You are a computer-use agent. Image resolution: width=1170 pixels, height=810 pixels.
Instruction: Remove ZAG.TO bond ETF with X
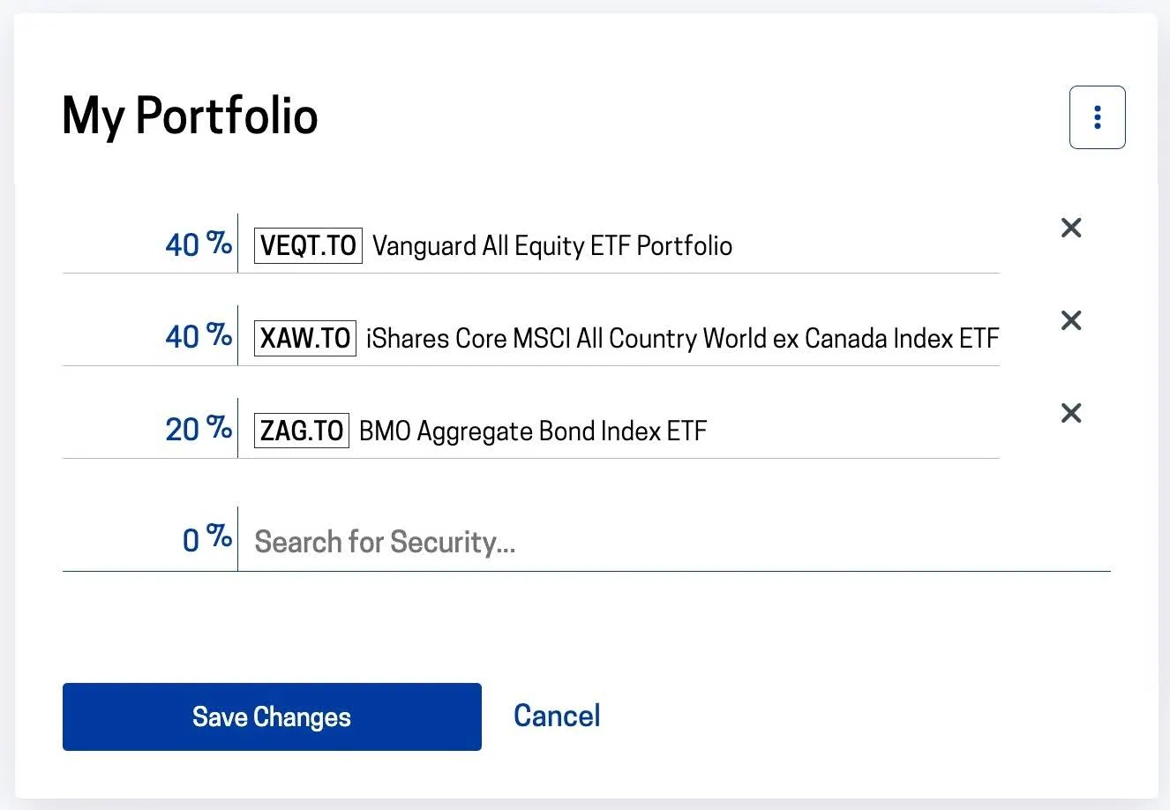pyautogui.click(x=1071, y=413)
